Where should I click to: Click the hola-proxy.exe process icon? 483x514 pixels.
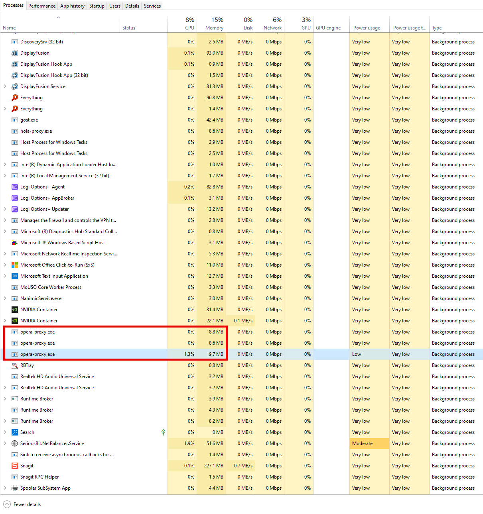click(15, 131)
